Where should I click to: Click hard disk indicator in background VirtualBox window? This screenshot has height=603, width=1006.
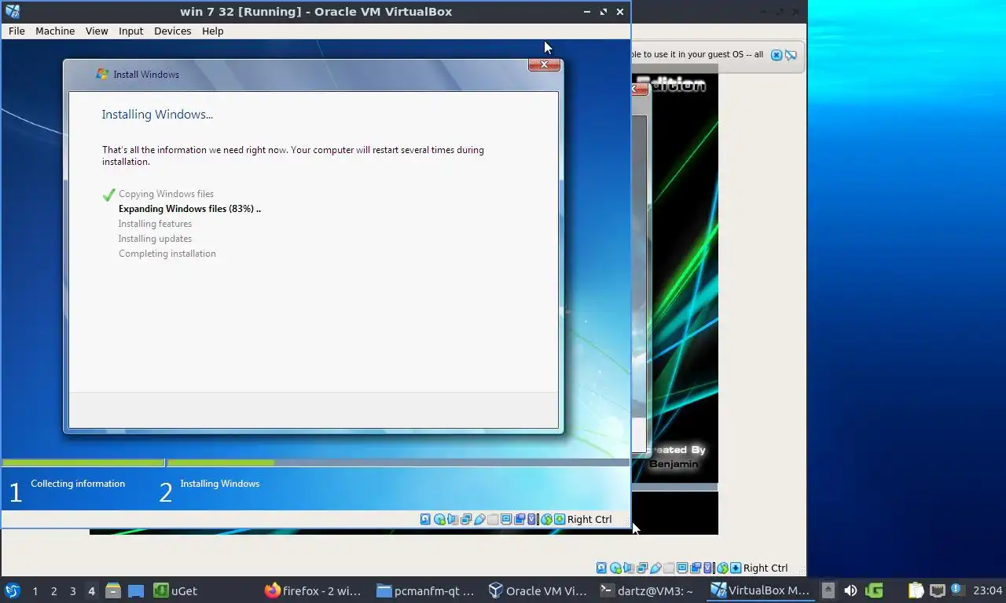[x=601, y=568]
